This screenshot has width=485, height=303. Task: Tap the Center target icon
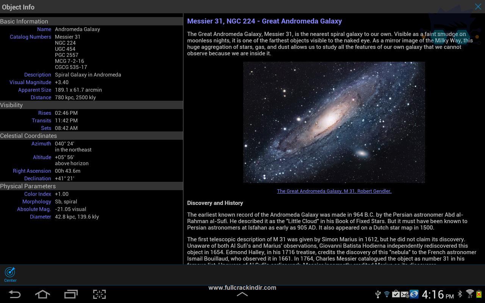click(x=10, y=274)
